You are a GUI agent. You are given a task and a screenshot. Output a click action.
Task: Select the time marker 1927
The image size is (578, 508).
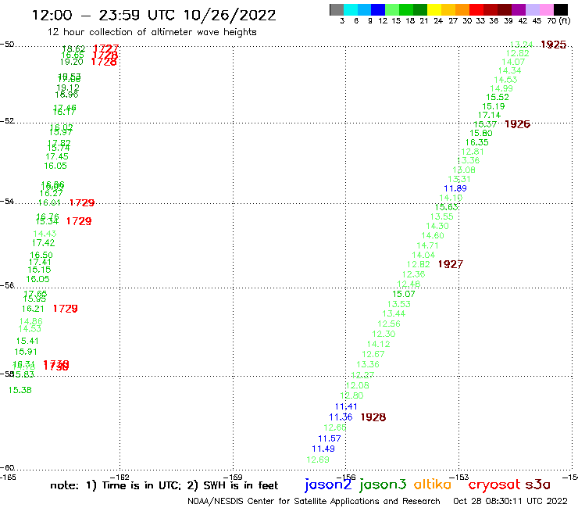451,264
